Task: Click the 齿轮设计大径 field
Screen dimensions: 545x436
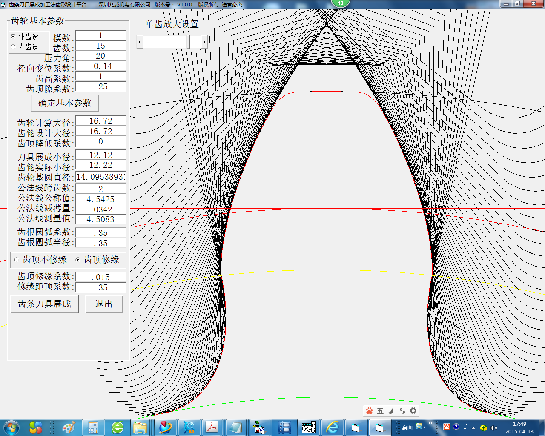Action: point(100,131)
